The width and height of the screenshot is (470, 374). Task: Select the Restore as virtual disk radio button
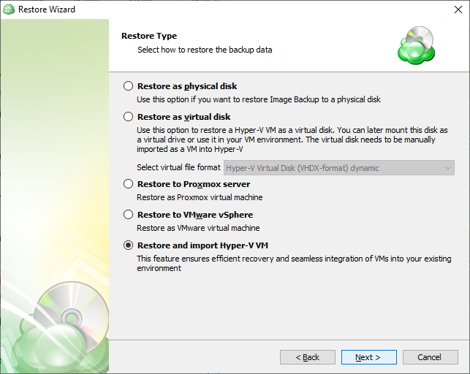coord(129,116)
